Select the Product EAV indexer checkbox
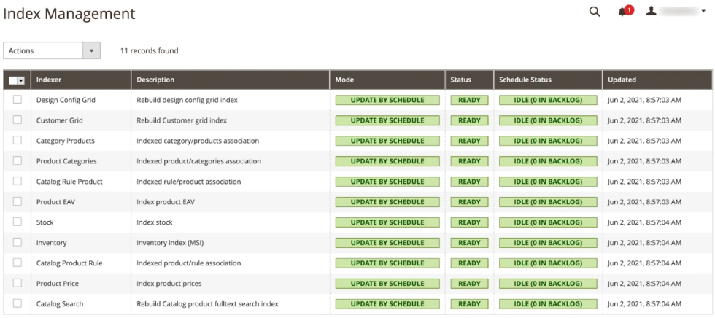Viewport: 715px width, 318px height. point(18,201)
